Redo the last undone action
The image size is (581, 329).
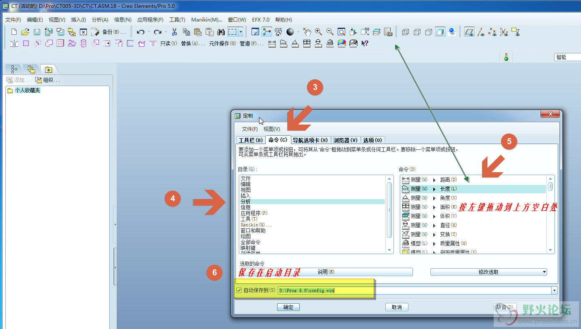(157, 32)
